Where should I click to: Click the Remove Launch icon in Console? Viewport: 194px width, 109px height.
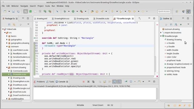pos(88,81)
